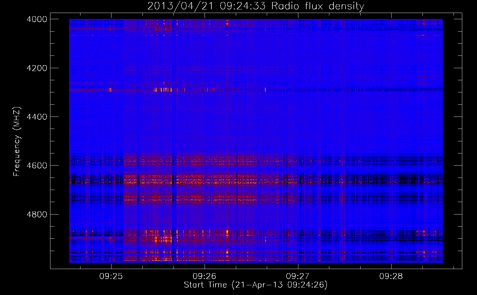Click the 09:27 time tick label
This screenshot has height=295, width=477.
tap(298, 276)
